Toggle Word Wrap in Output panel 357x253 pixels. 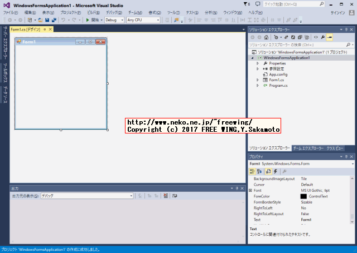tap(175, 196)
